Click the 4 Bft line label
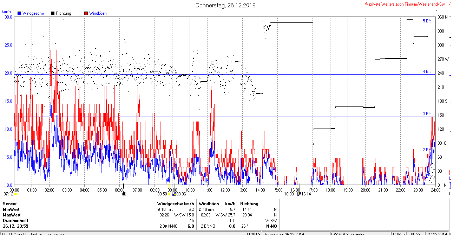Screen dimensions: 460x235 tap(426, 71)
